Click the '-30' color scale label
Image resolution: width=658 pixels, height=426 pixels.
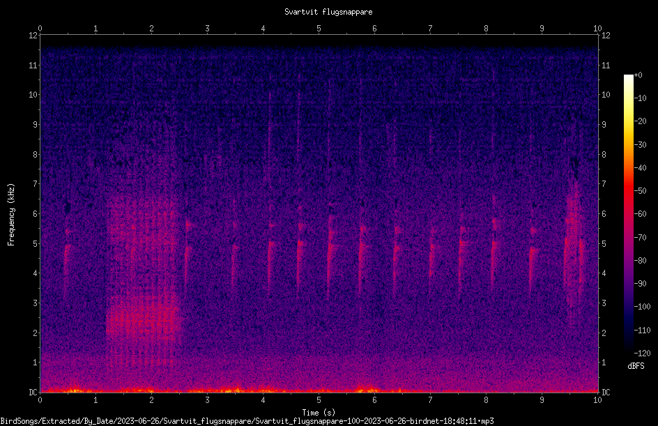640,145
